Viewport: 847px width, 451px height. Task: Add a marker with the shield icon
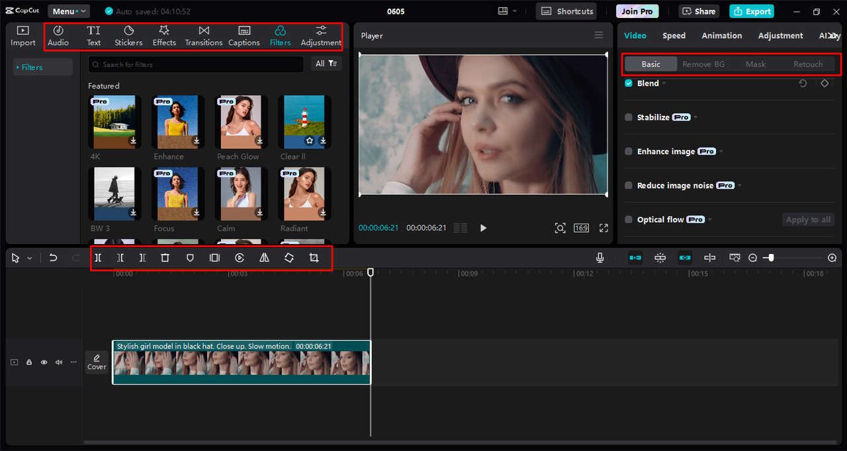tap(190, 258)
